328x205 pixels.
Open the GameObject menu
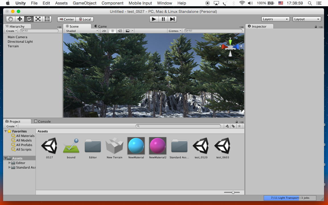pyautogui.click(x=85, y=3)
